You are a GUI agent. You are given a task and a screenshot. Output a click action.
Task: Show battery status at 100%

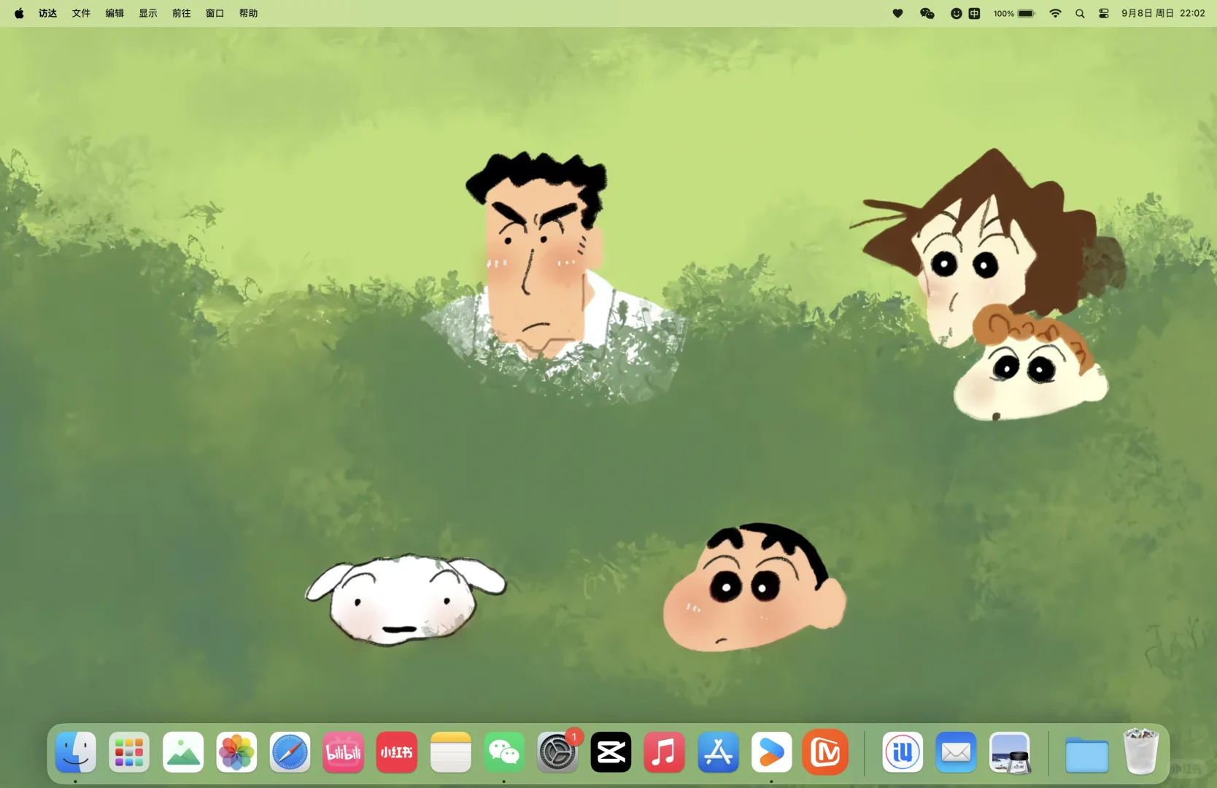pyautogui.click(x=1015, y=13)
